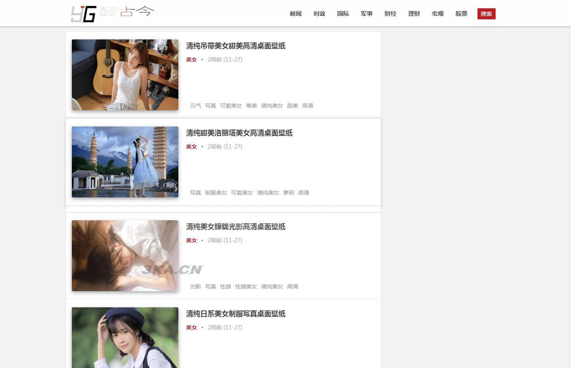
Task: Open article 清纯日系美女制服写真桌面壁纸
Action: pyautogui.click(x=236, y=314)
